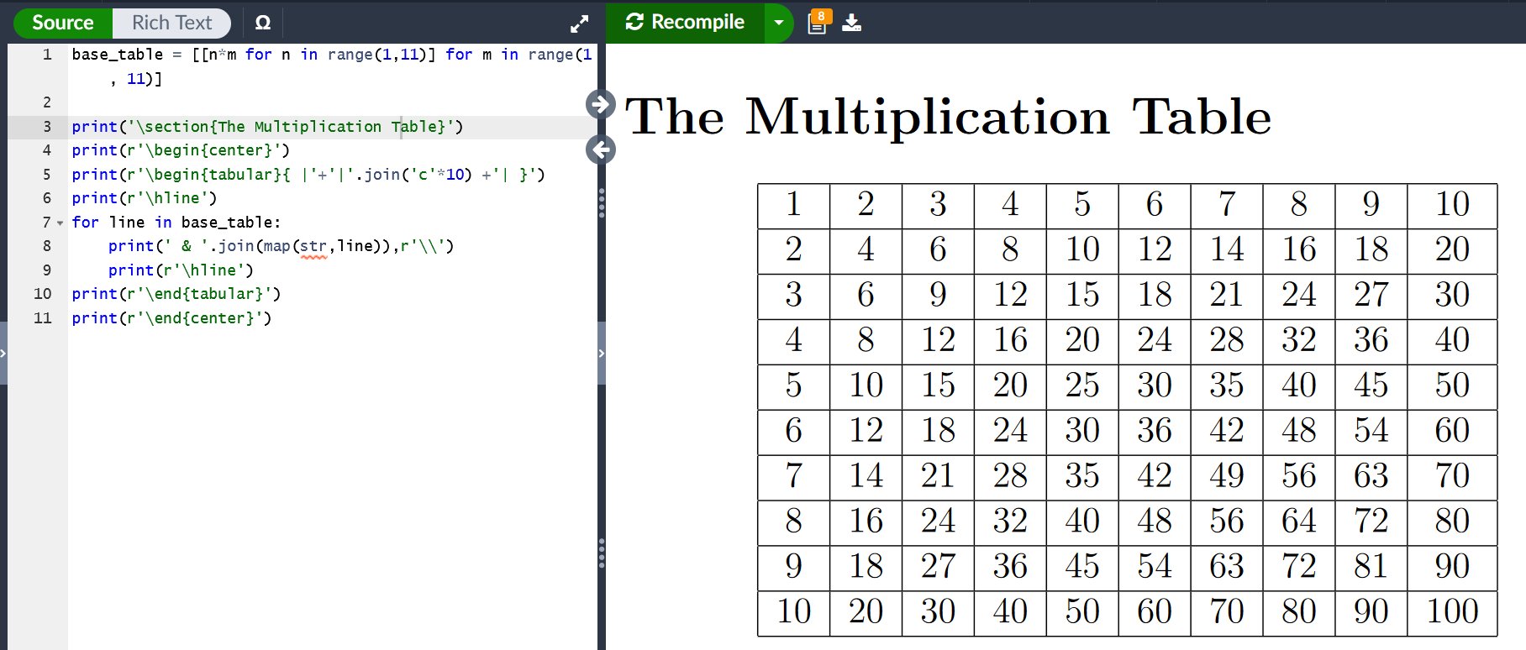This screenshot has height=650, width=1526.
Task: Open the Recompile options dropdown arrow
Action: (x=779, y=23)
